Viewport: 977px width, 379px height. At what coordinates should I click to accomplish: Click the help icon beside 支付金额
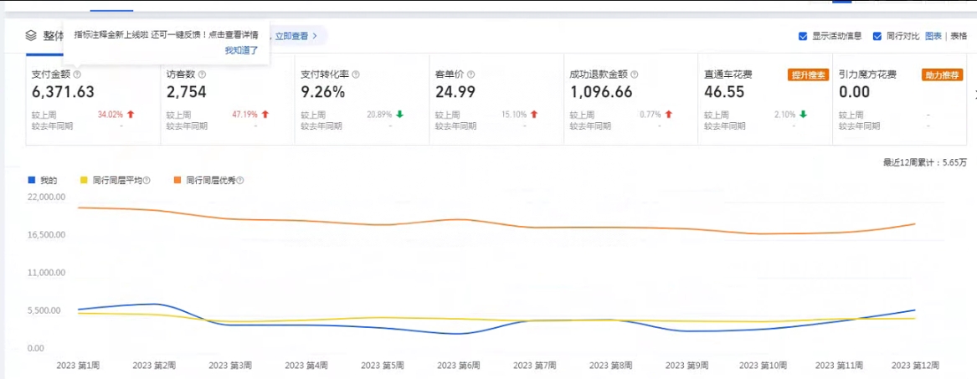tap(76, 74)
